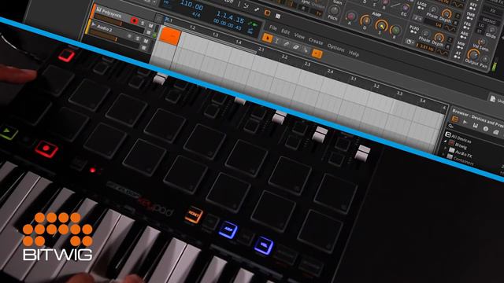Adjust the Pitch knob
Screen dimensions: 504x283
pos(334,10)
